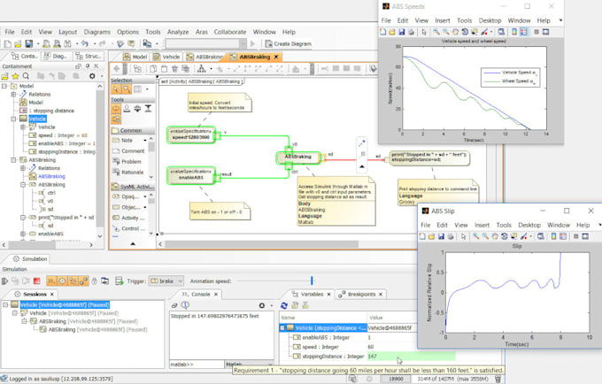Select the enableABS value specification node
This screenshot has height=384, width=602.
191,175
